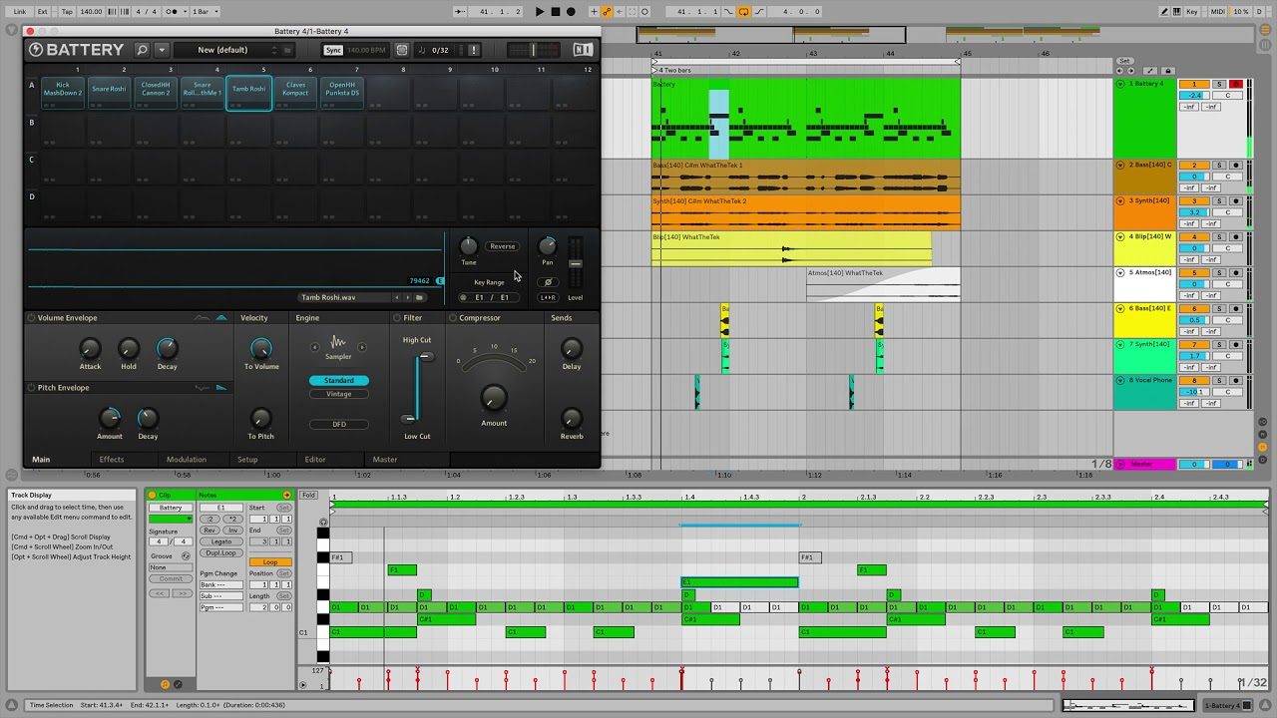
Task: Unfold the 2 Bass[140] track
Action: point(1120,165)
